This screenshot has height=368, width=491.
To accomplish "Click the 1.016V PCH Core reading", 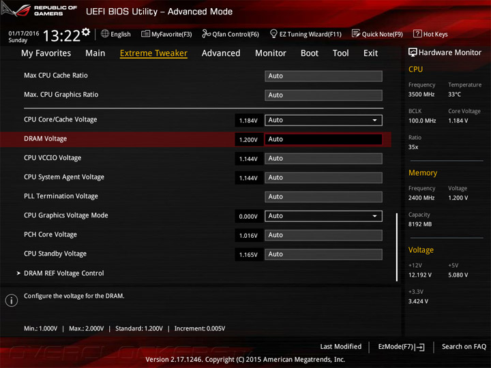I will tap(248, 235).
